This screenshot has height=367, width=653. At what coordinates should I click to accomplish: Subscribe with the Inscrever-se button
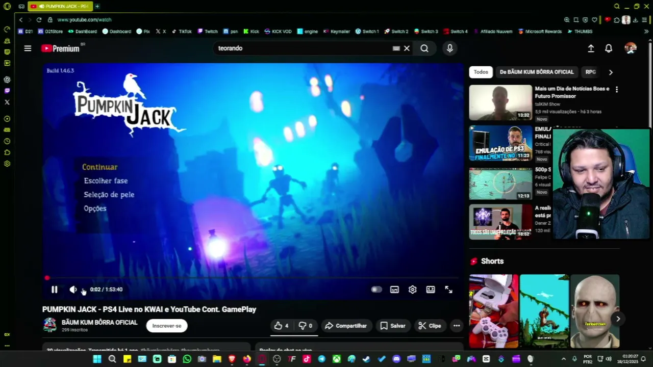point(167,326)
